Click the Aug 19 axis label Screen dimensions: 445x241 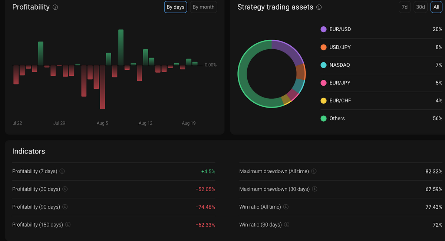click(x=189, y=123)
